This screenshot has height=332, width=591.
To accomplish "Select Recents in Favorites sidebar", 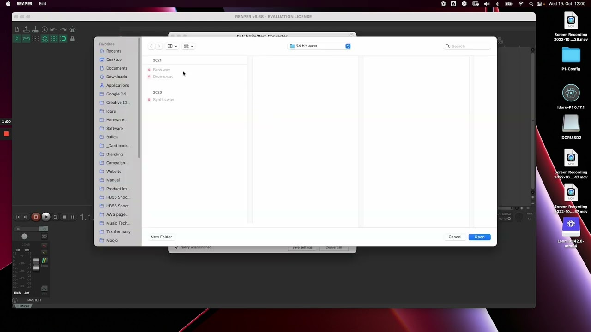I will (114, 51).
